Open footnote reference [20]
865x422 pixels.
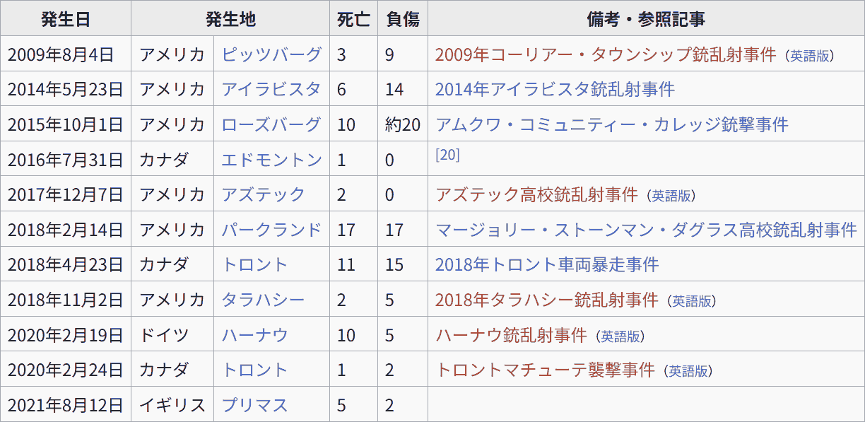[447, 155]
